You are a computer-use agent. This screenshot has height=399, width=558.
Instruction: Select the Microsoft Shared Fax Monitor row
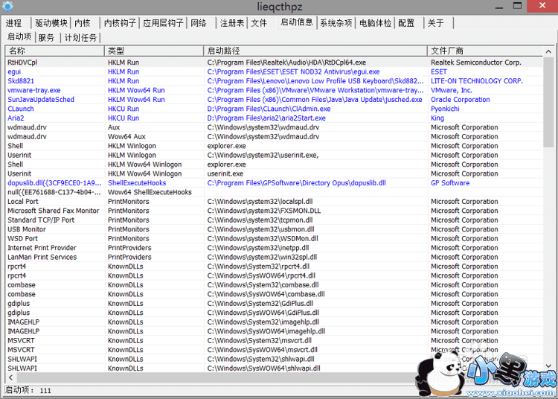[274, 211]
